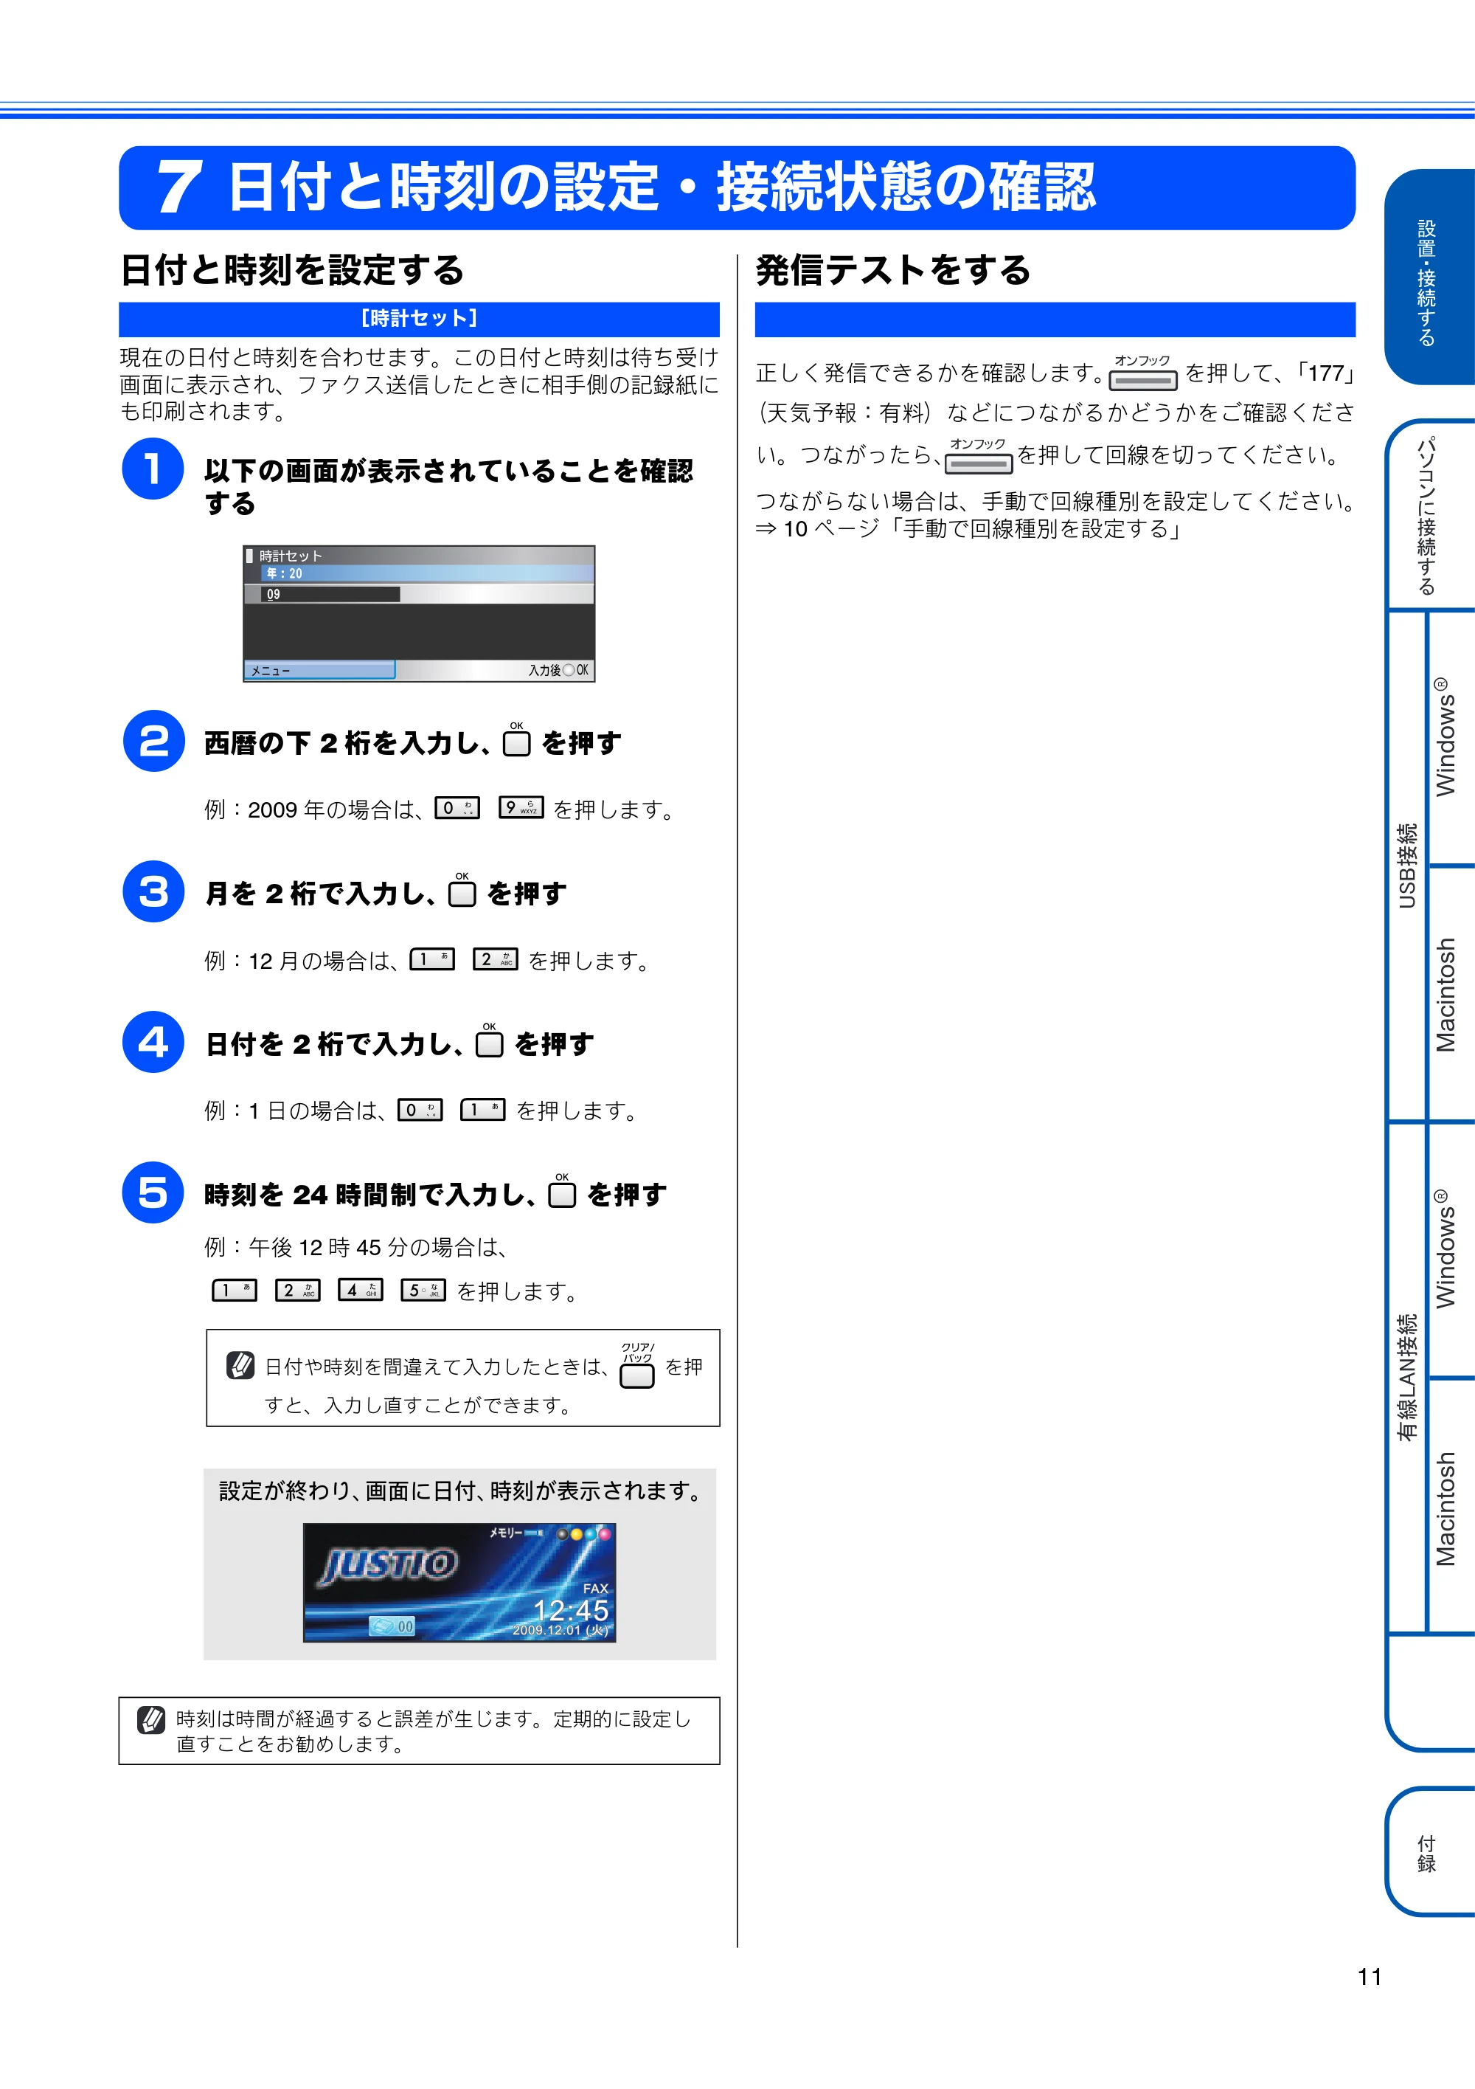Click the 09 input field on the 時計セット screen
The width and height of the screenshot is (1475, 2089).
[331, 594]
